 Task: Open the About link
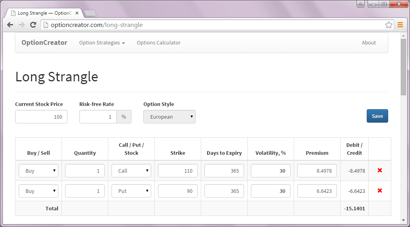click(x=369, y=43)
